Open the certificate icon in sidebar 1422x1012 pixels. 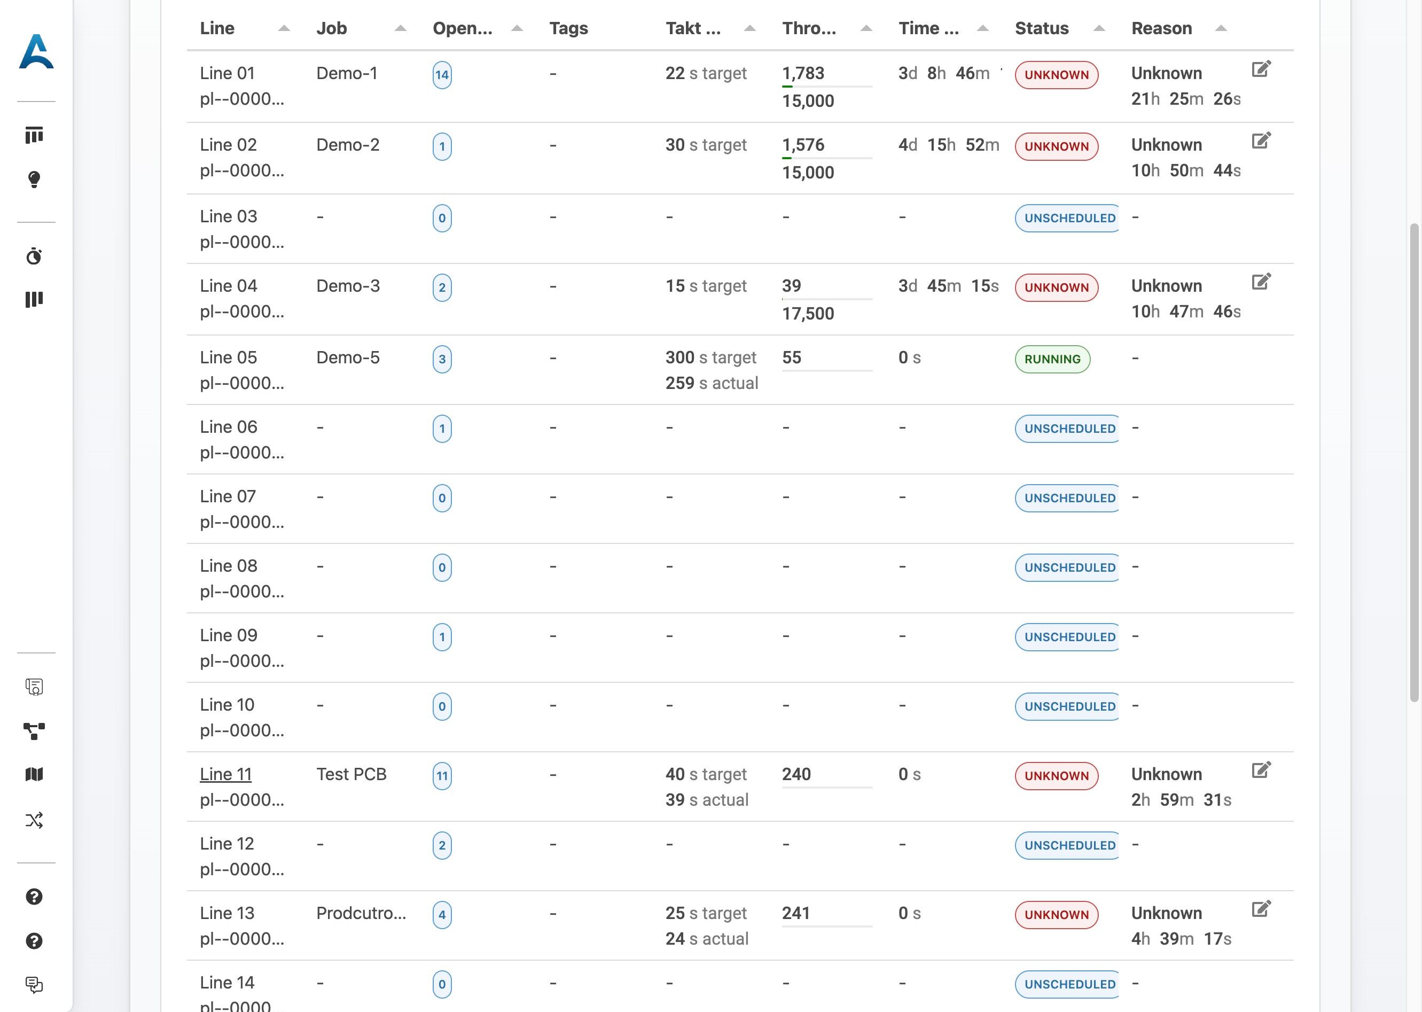click(x=34, y=687)
